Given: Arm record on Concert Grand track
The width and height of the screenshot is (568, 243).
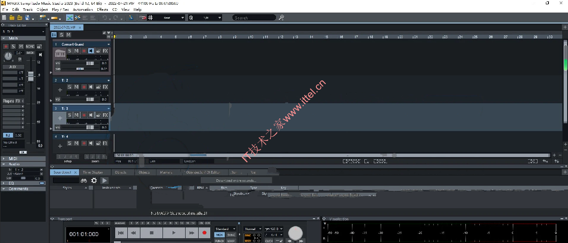Looking at the screenshot, I should [84, 51].
